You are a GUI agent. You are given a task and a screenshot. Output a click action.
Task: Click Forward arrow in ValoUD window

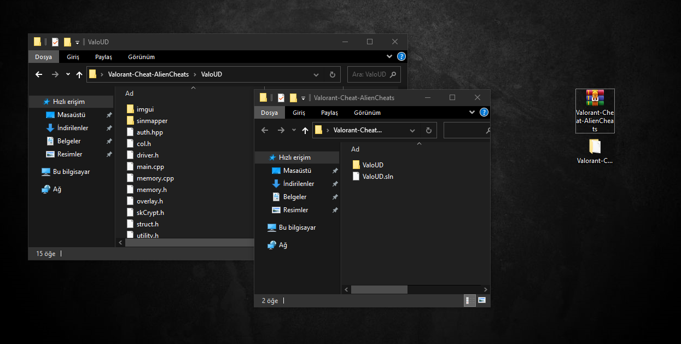point(55,74)
